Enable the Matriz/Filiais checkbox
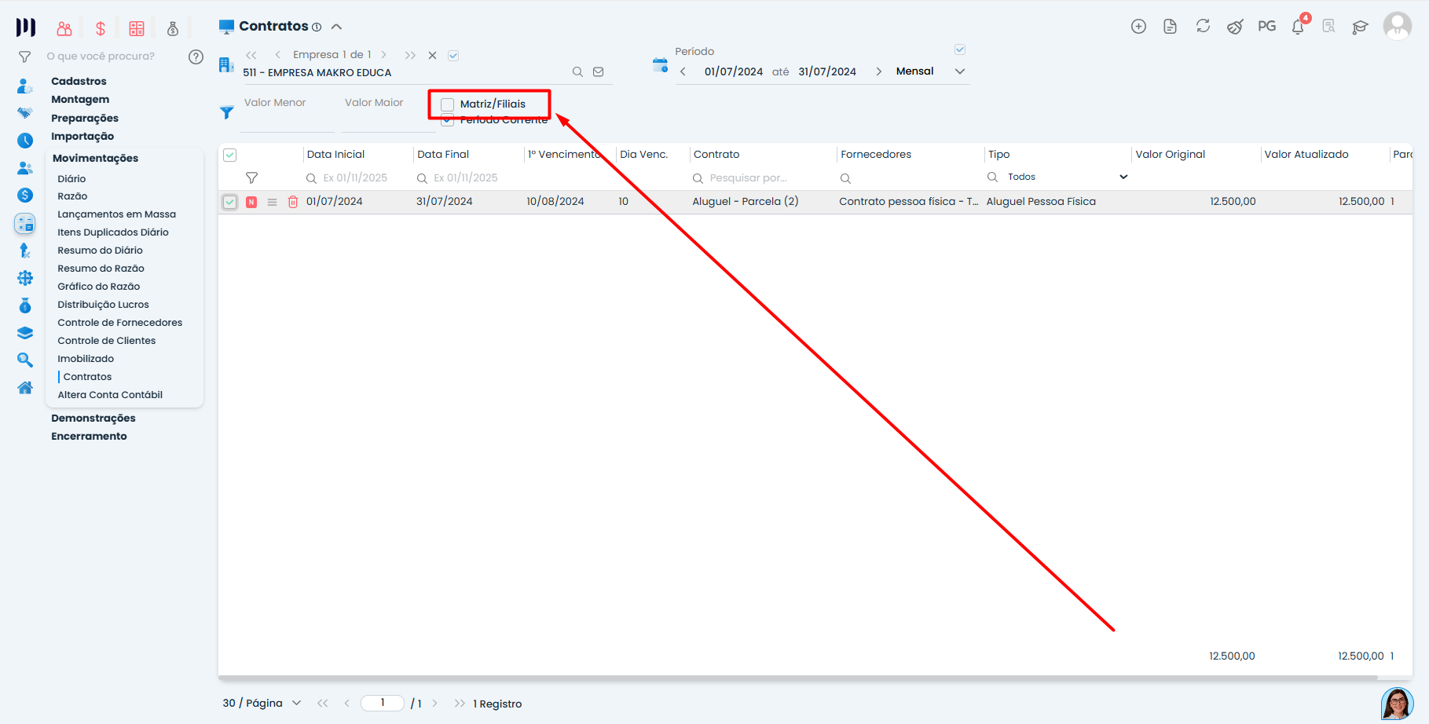The width and height of the screenshot is (1429, 724). (x=448, y=104)
